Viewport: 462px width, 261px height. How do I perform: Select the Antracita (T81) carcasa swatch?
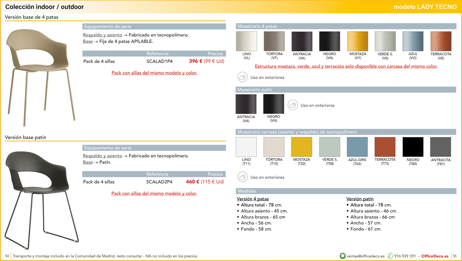tap(440, 147)
